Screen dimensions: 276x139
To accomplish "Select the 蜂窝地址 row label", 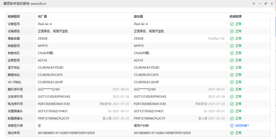I will 14,75.
